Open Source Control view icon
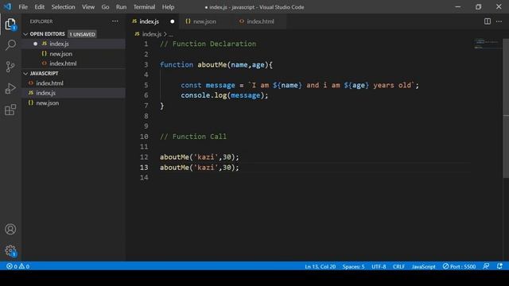The image size is (509, 286). pyautogui.click(x=10, y=67)
